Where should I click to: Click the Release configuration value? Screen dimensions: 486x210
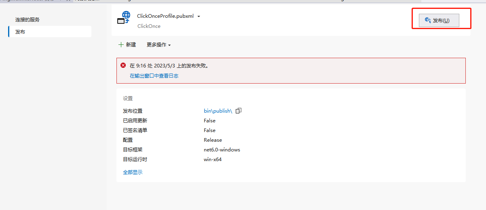(213, 140)
